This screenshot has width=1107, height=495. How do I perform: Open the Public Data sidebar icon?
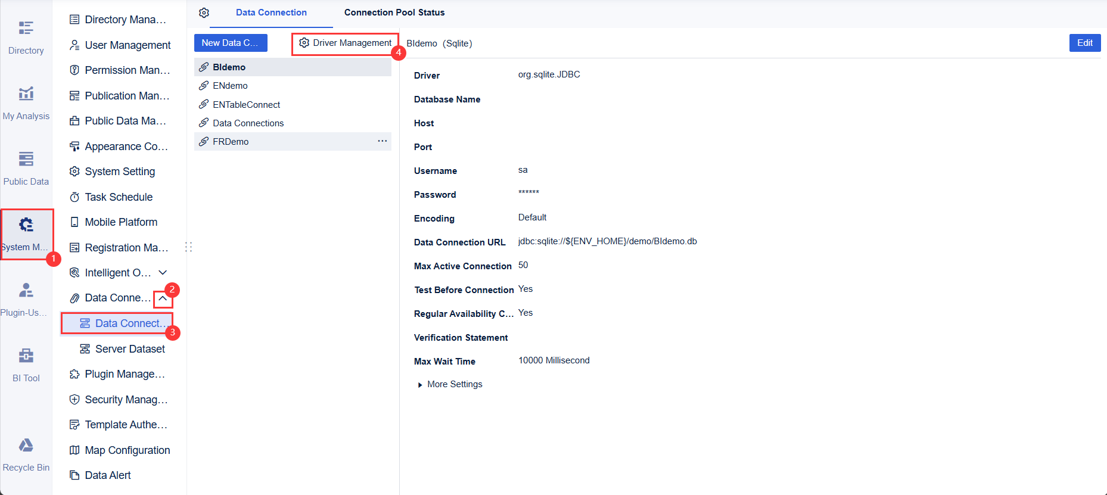[x=26, y=159]
